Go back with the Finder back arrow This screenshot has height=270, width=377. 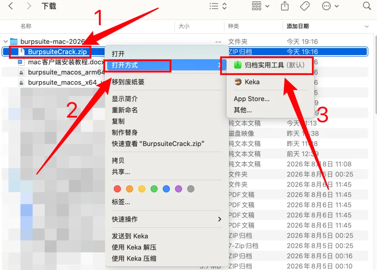(10, 6)
